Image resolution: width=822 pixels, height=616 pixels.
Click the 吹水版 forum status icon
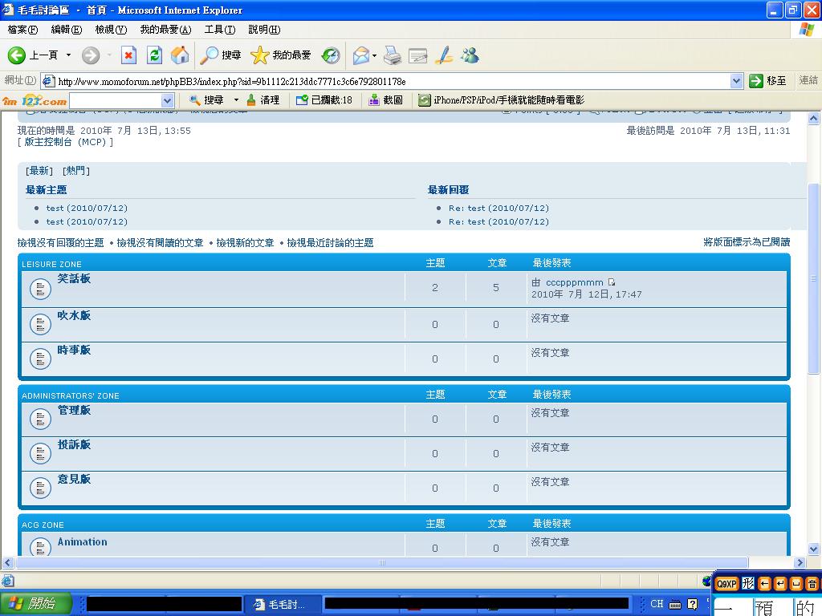coord(40,324)
